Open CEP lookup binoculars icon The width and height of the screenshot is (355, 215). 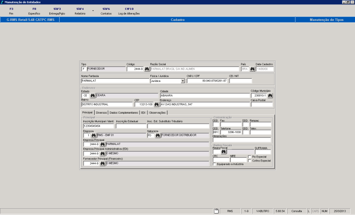(156, 104)
